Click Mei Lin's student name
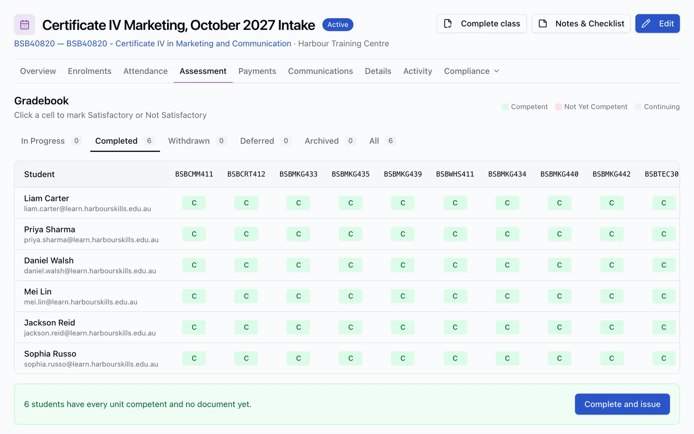Screen dimensions: 694x434 point(38,292)
